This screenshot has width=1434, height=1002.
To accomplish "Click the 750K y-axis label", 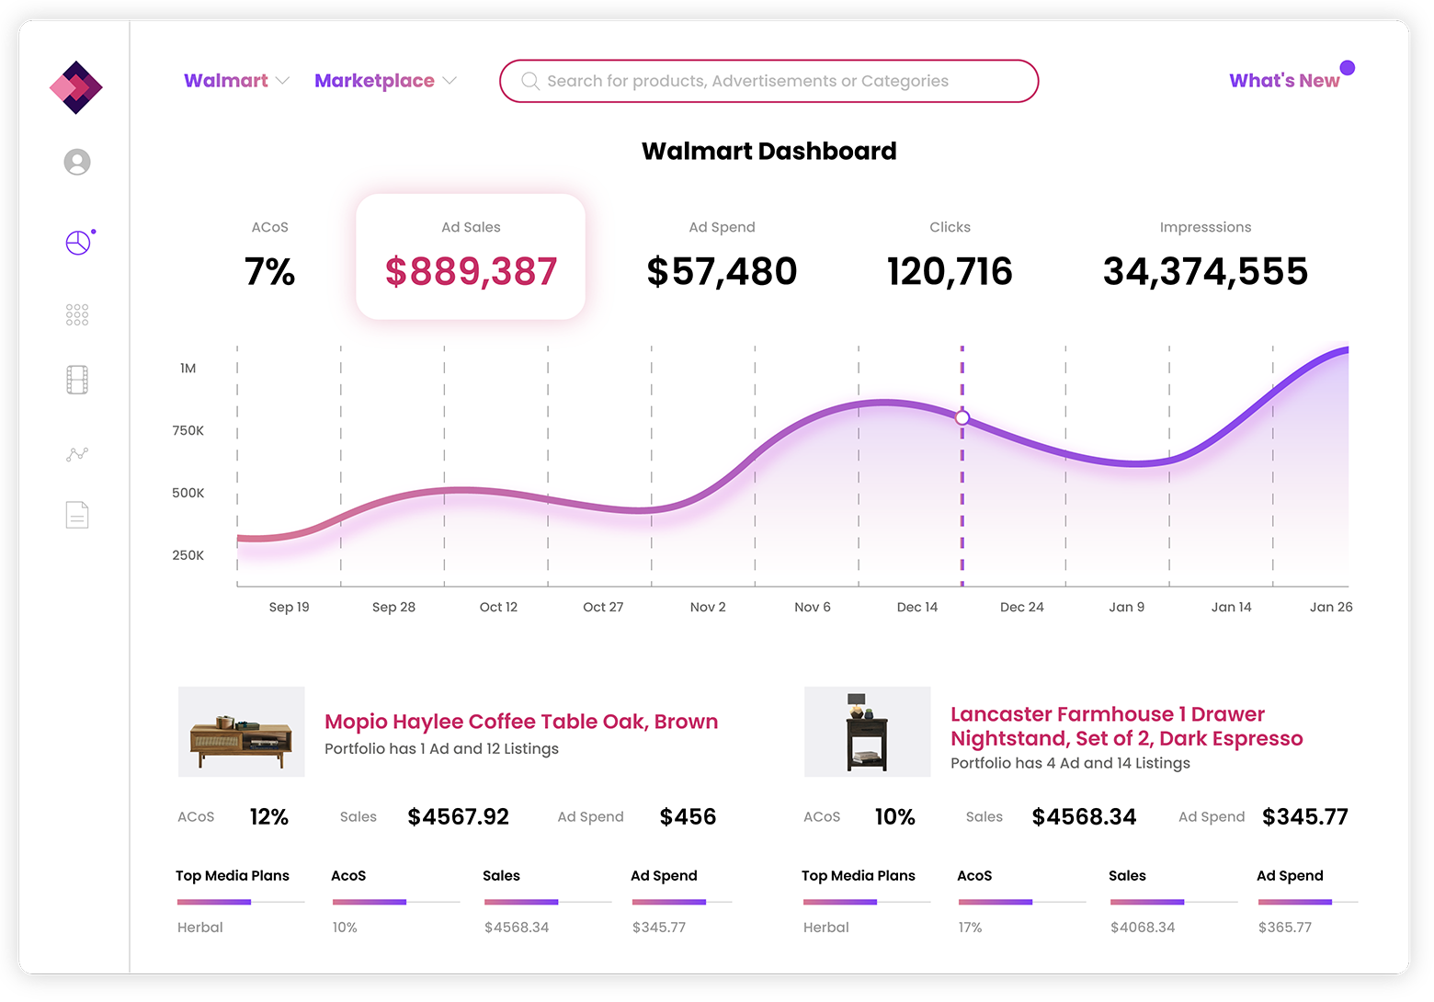I will coord(188,430).
